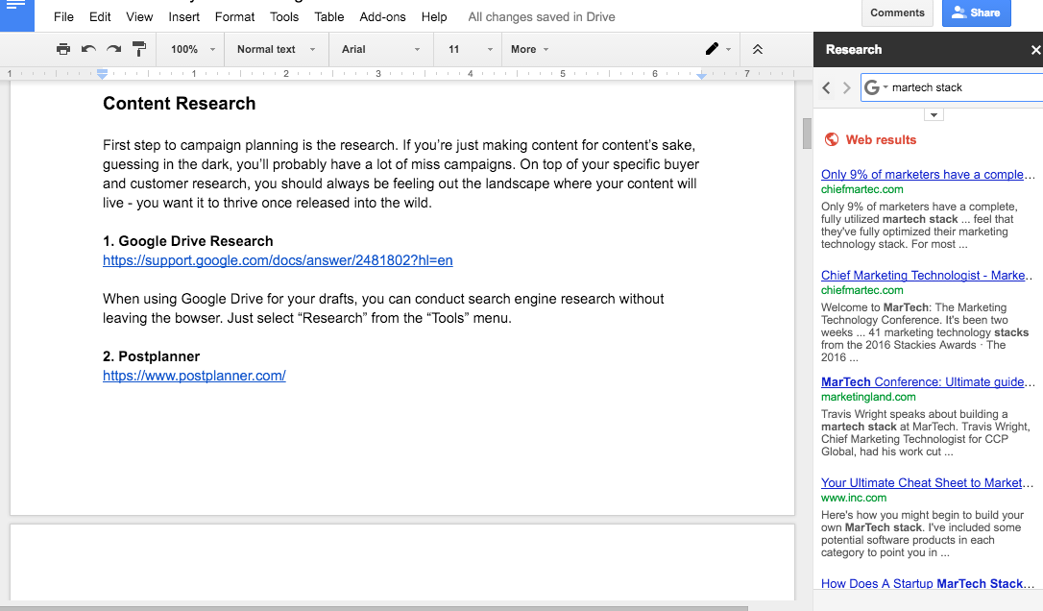Expand the More toolbar options
The width and height of the screenshot is (1043, 611).
tap(529, 49)
